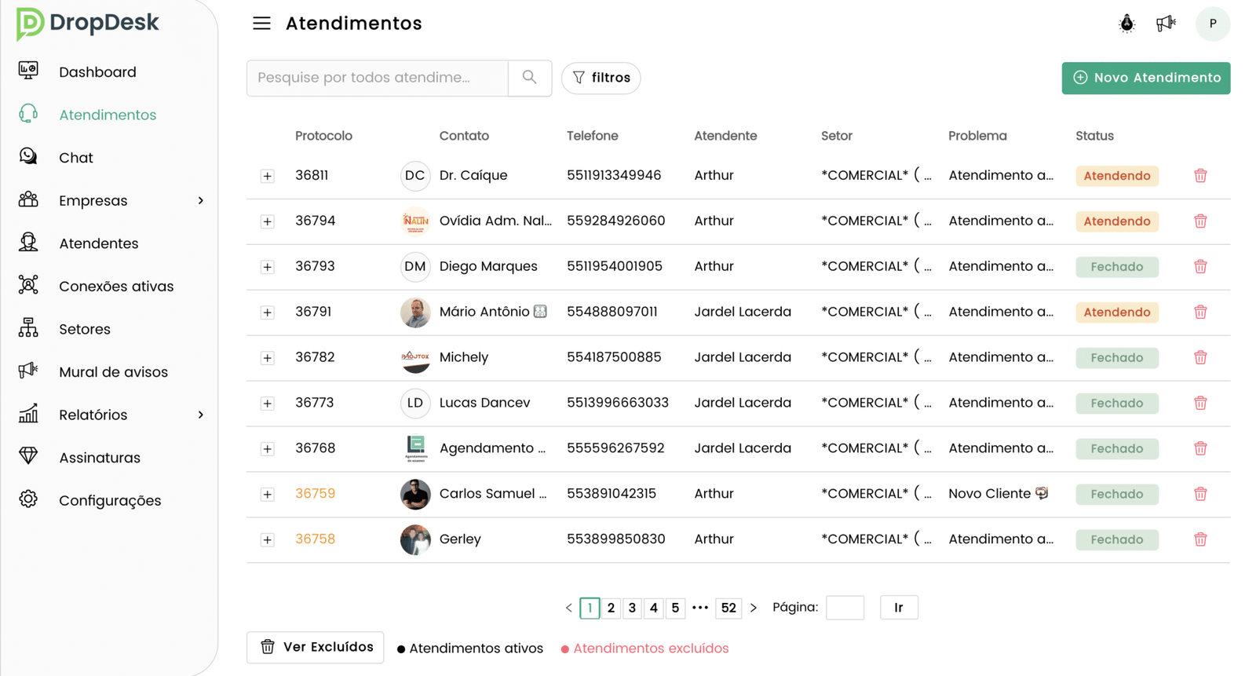Open the megaphone announcements icon in header

pyautogui.click(x=1166, y=24)
